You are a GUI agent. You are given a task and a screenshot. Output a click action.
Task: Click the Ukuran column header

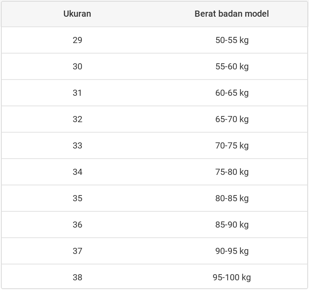(77, 14)
